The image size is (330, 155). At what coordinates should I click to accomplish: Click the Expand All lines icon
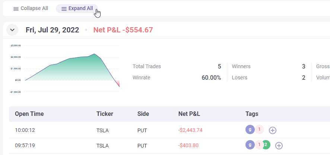tap(64, 9)
